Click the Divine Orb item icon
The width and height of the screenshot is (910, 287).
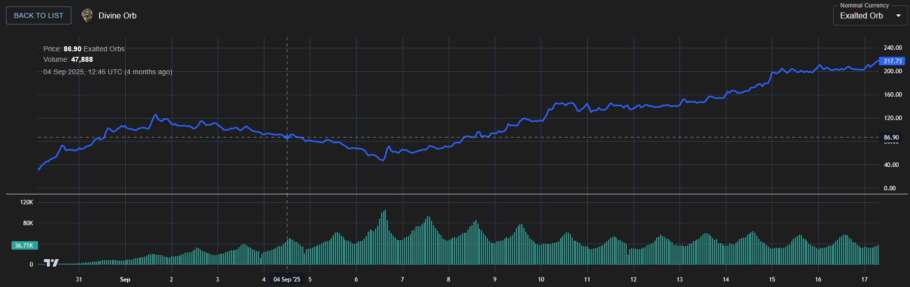pos(87,15)
